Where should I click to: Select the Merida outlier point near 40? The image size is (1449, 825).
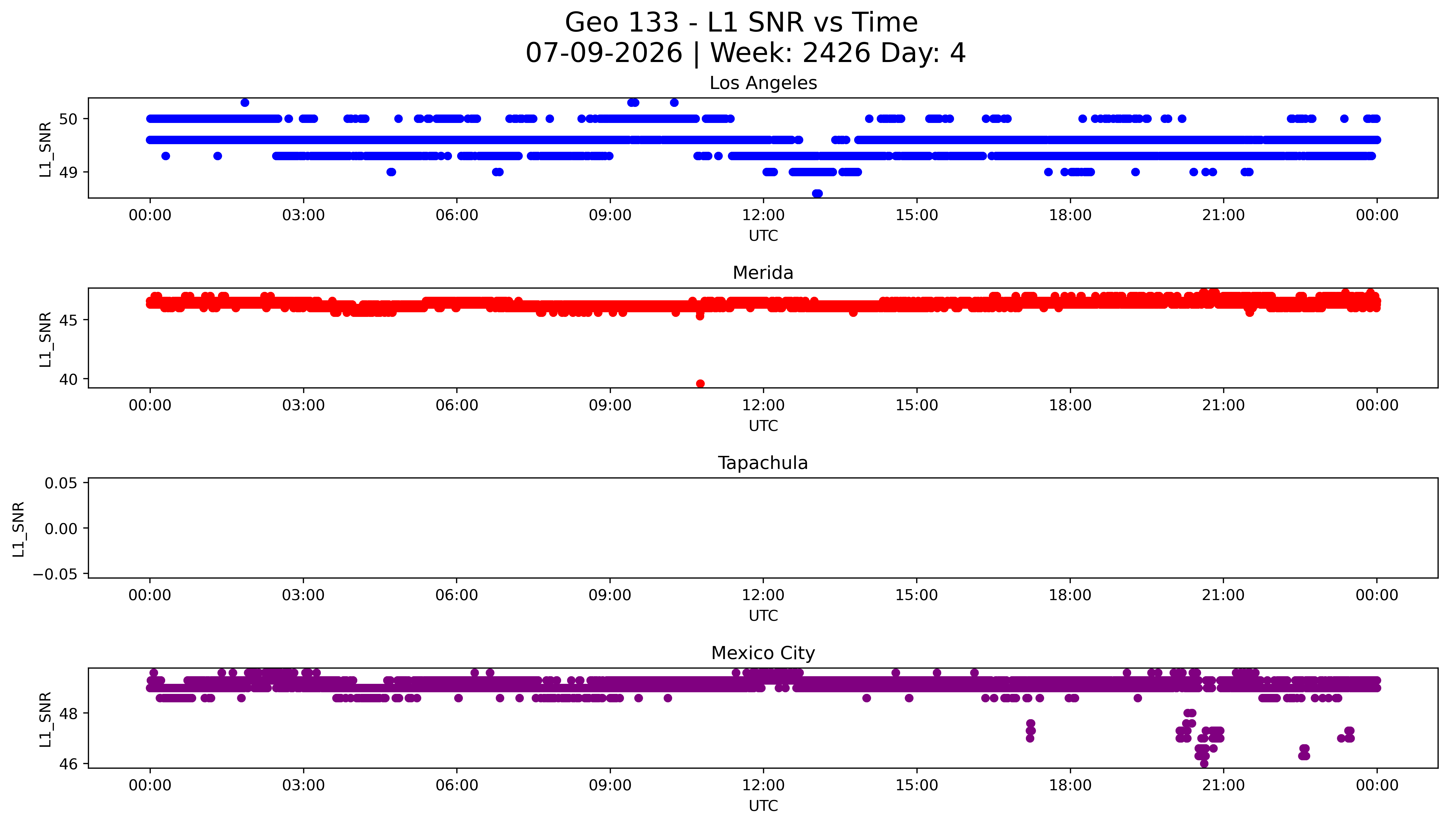700,384
